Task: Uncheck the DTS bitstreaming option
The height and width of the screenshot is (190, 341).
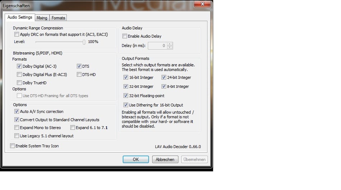Action: [x=79, y=66]
